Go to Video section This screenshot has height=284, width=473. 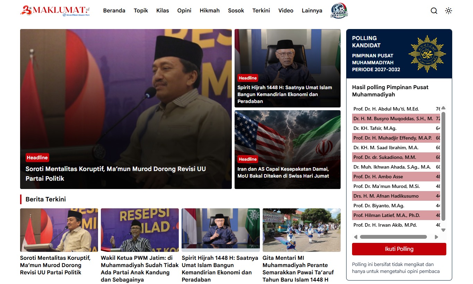point(286,11)
